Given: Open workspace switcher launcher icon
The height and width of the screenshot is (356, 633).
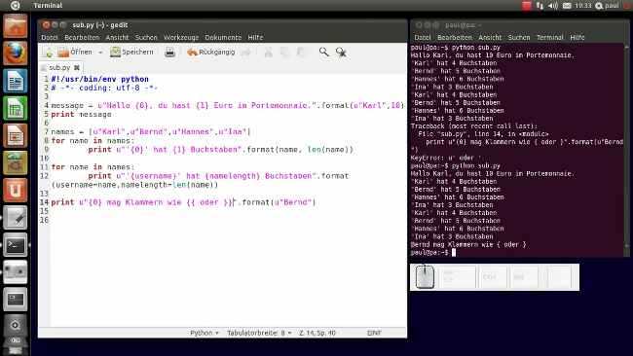Looking at the screenshot, I should click(16, 300).
